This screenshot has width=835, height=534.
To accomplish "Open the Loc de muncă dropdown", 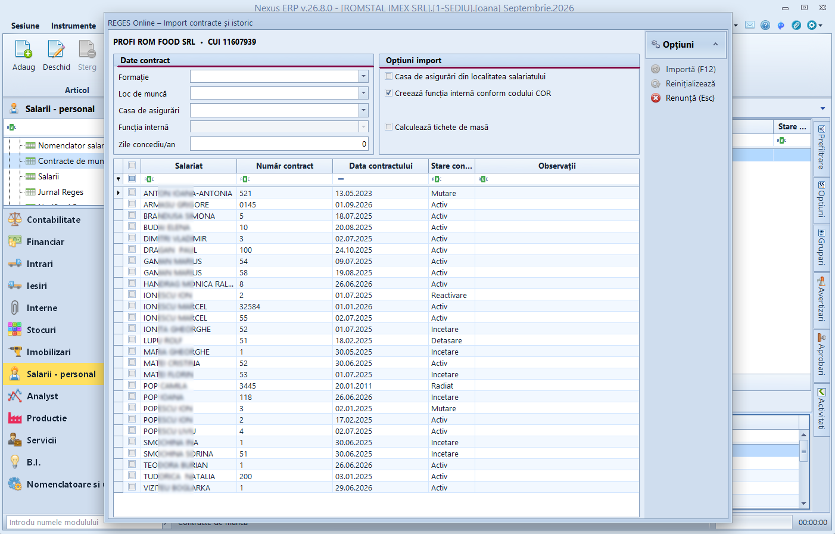I will coord(363,93).
